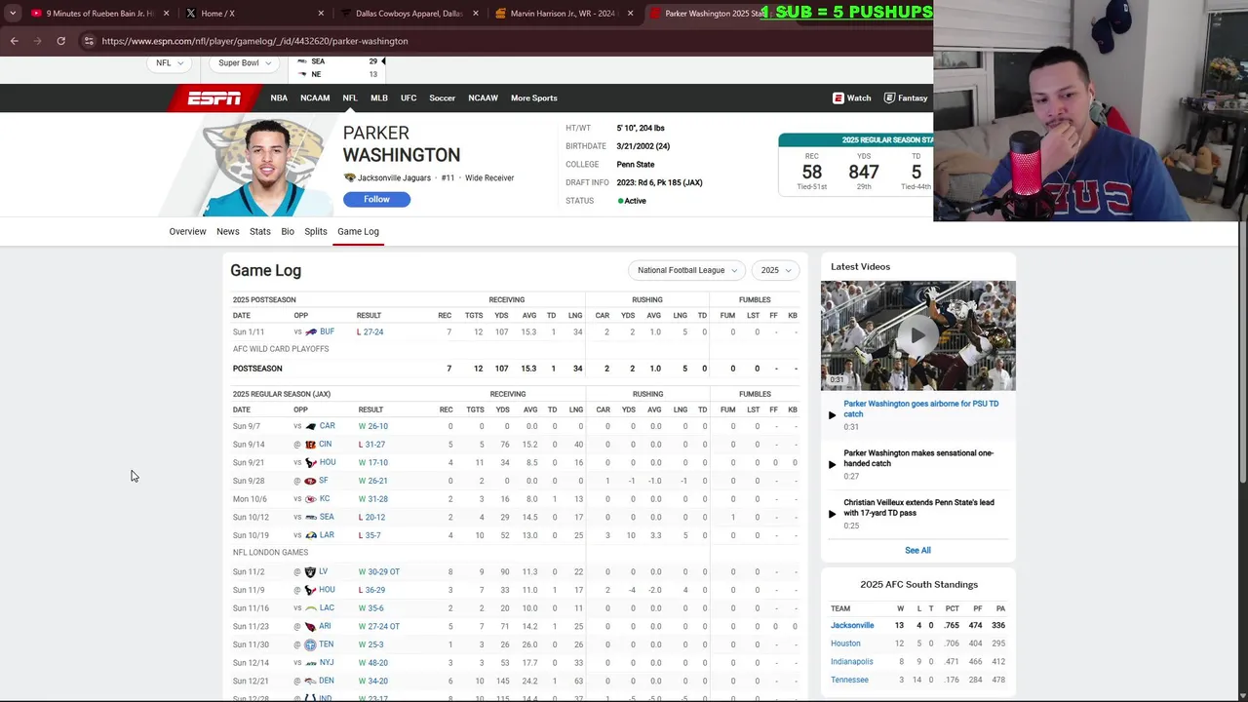Open the SEA vs NE score card
1248x702 pixels.
[x=337, y=67]
